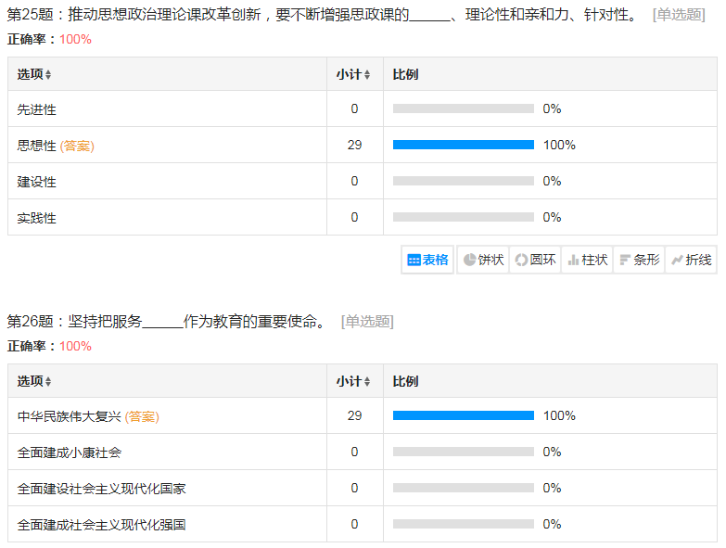Sort question 26 by 小计 column arrows
Viewport: 726px width, 548px height.
click(367, 382)
